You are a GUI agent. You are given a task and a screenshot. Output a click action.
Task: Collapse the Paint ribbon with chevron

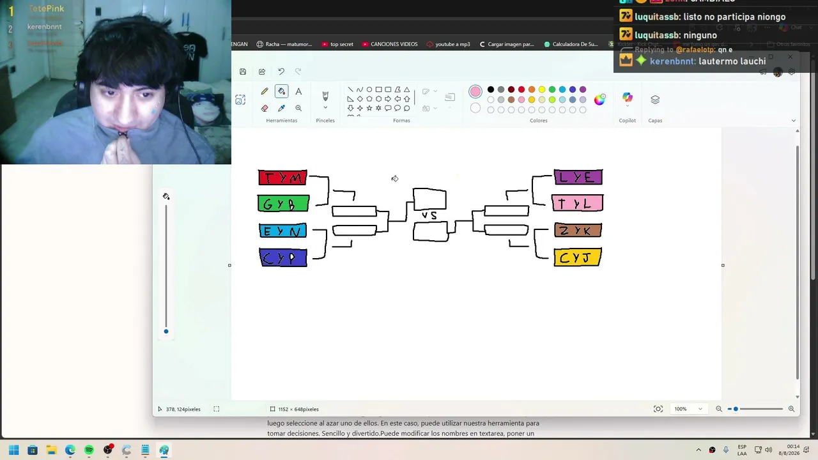pos(794,121)
